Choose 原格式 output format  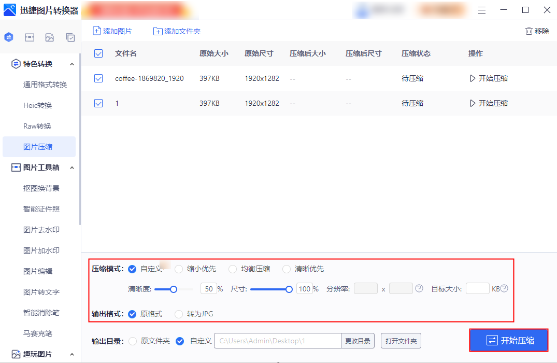(x=132, y=314)
